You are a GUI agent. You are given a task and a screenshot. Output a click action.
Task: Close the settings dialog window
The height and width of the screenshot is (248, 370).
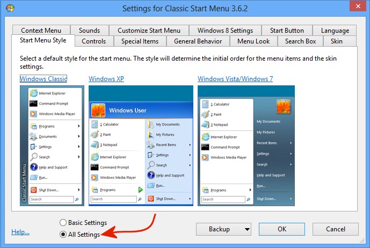point(358,6)
